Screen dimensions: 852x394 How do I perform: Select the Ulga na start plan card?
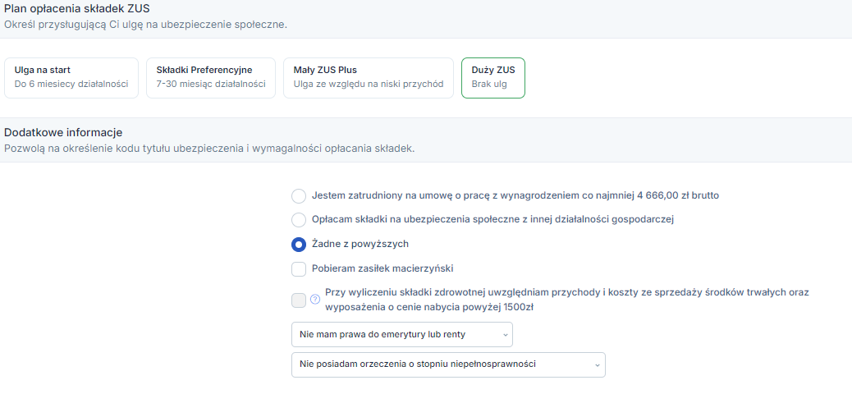pyautogui.click(x=71, y=78)
